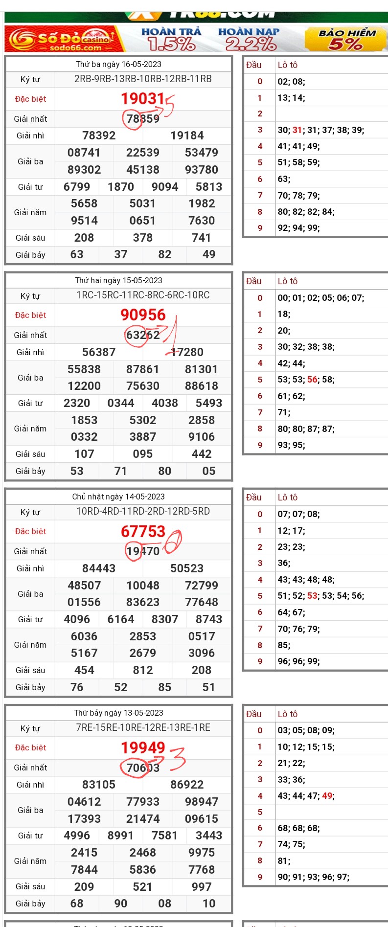Click third prize number 08741
Viewport: 388px width, 927px height.
point(84,153)
